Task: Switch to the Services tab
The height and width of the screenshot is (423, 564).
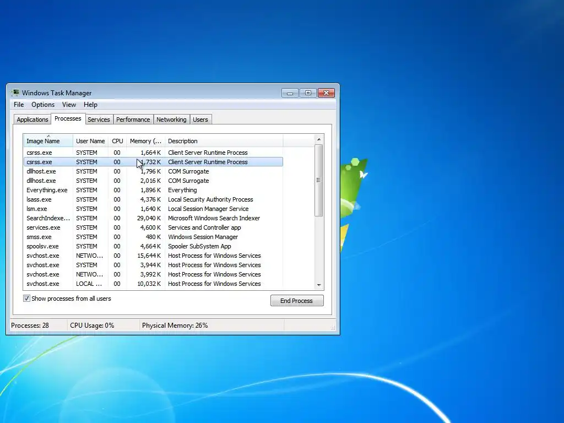Action: pyautogui.click(x=99, y=120)
